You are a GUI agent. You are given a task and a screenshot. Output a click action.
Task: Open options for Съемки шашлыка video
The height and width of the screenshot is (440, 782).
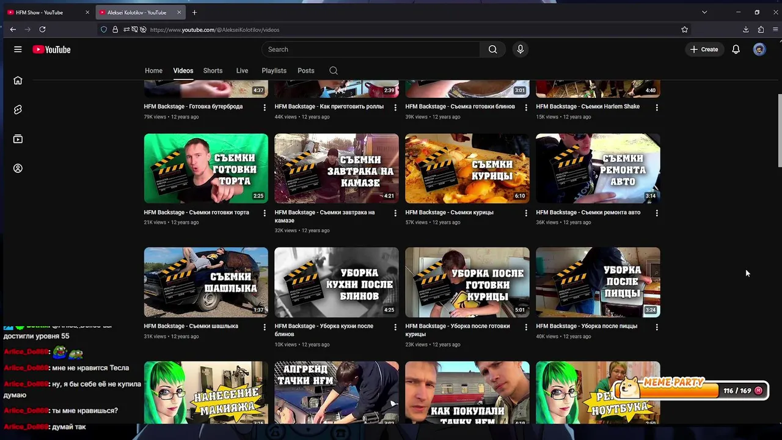coord(265,327)
